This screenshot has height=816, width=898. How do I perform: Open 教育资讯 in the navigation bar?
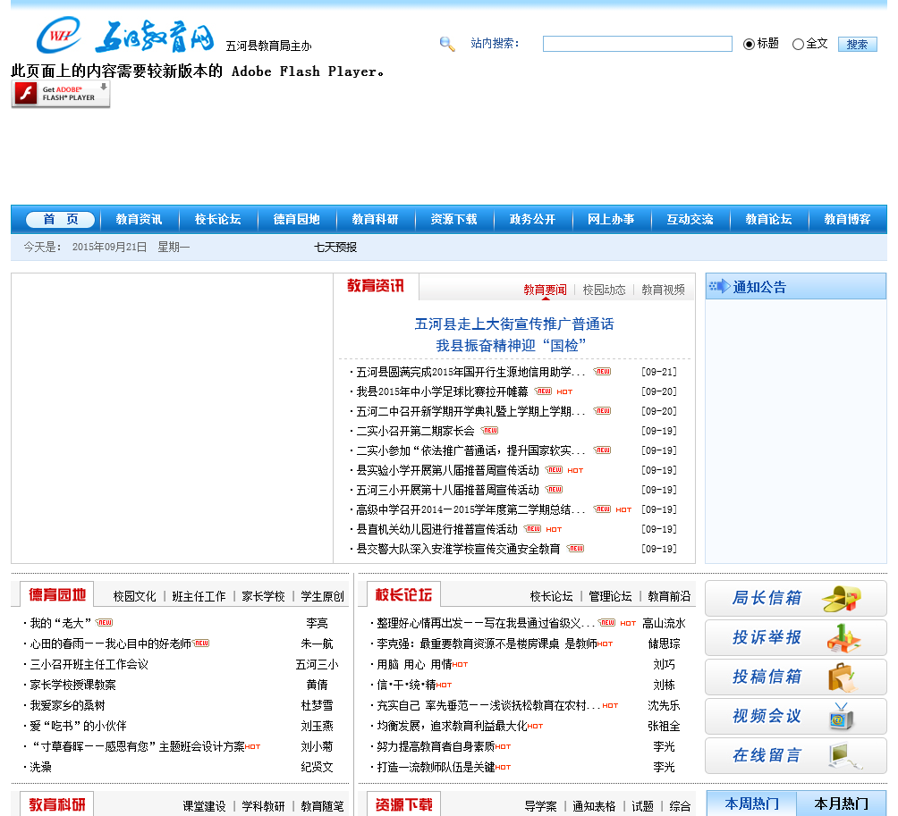coord(139,219)
